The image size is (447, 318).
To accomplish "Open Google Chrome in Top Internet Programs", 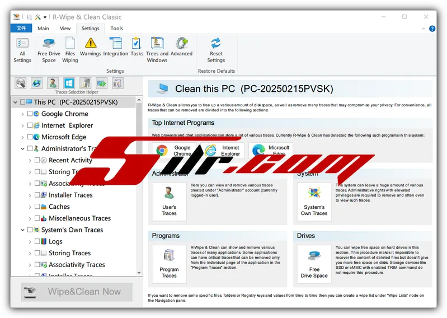I will (174, 150).
